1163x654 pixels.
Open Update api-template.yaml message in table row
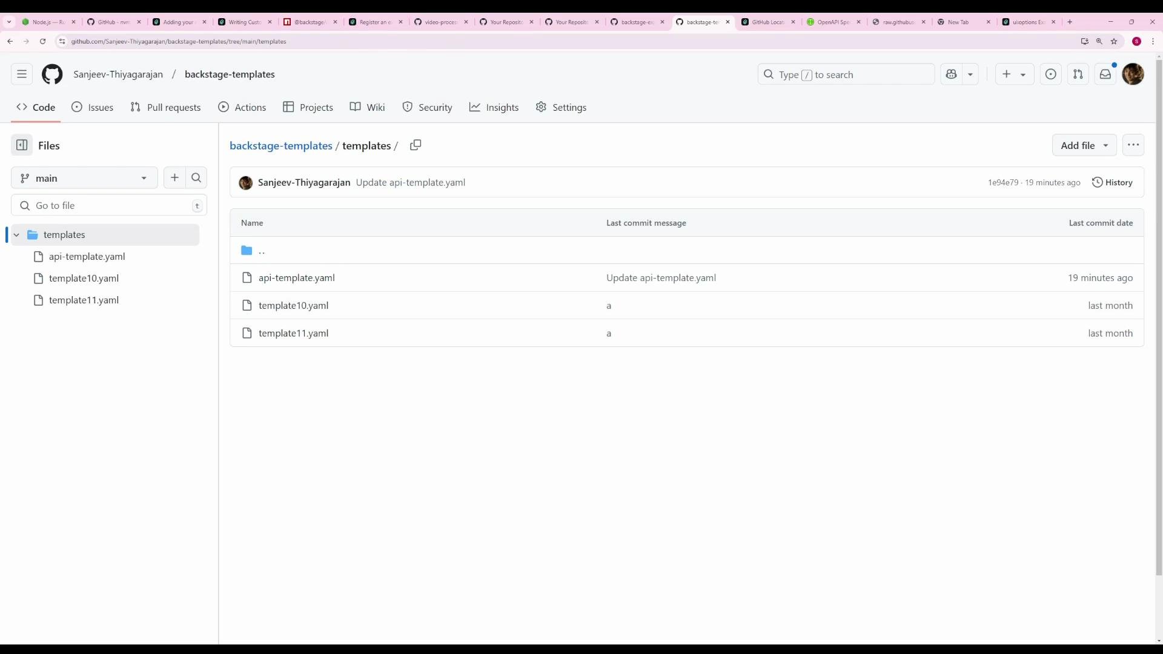(661, 277)
